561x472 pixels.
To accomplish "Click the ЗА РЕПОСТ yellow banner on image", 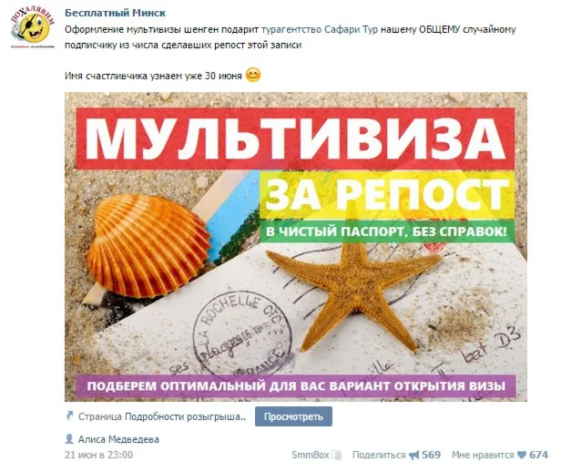I will click(x=387, y=195).
